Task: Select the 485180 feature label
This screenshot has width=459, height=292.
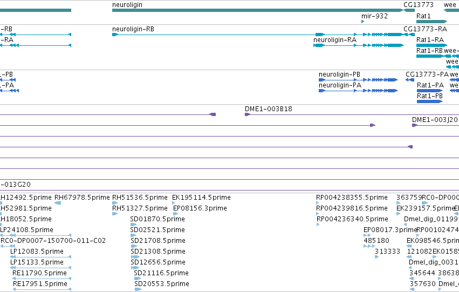Action: tap(376, 241)
